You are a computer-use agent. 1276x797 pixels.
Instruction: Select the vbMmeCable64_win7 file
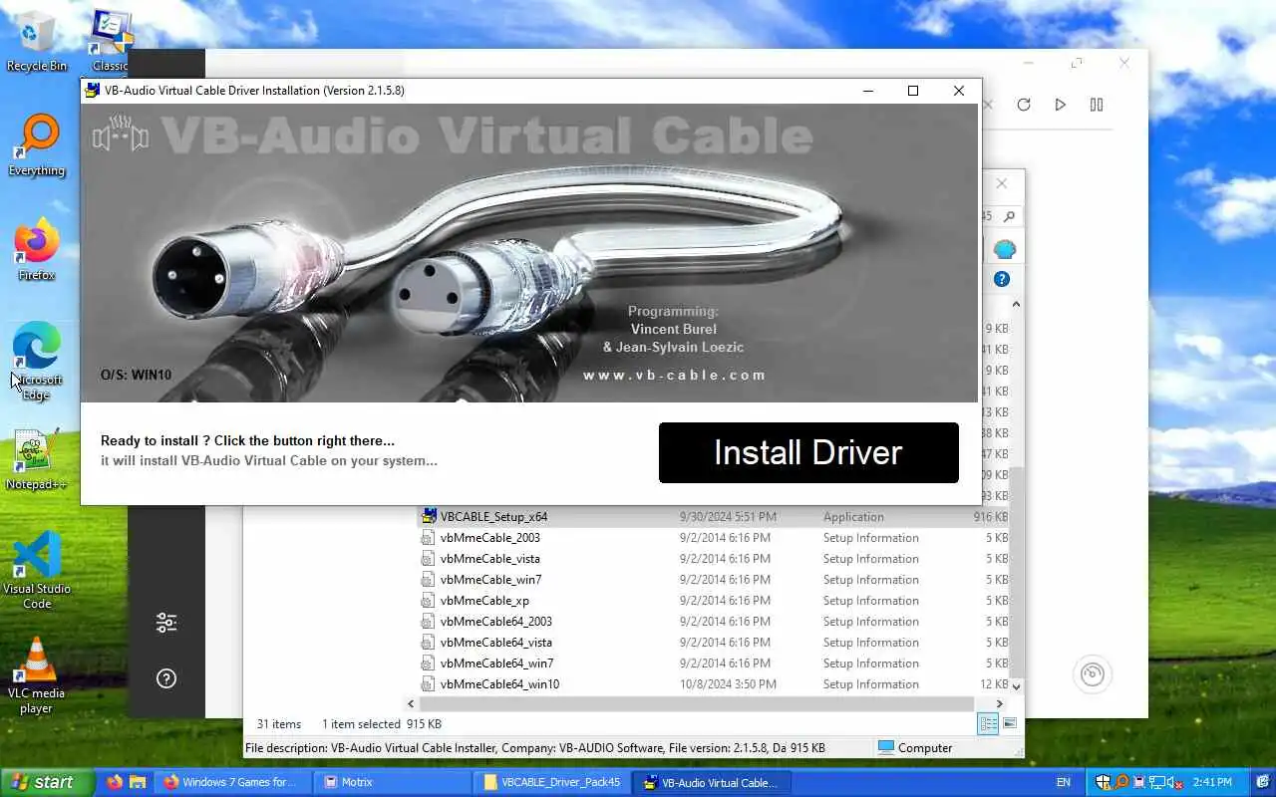[x=496, y=664]
